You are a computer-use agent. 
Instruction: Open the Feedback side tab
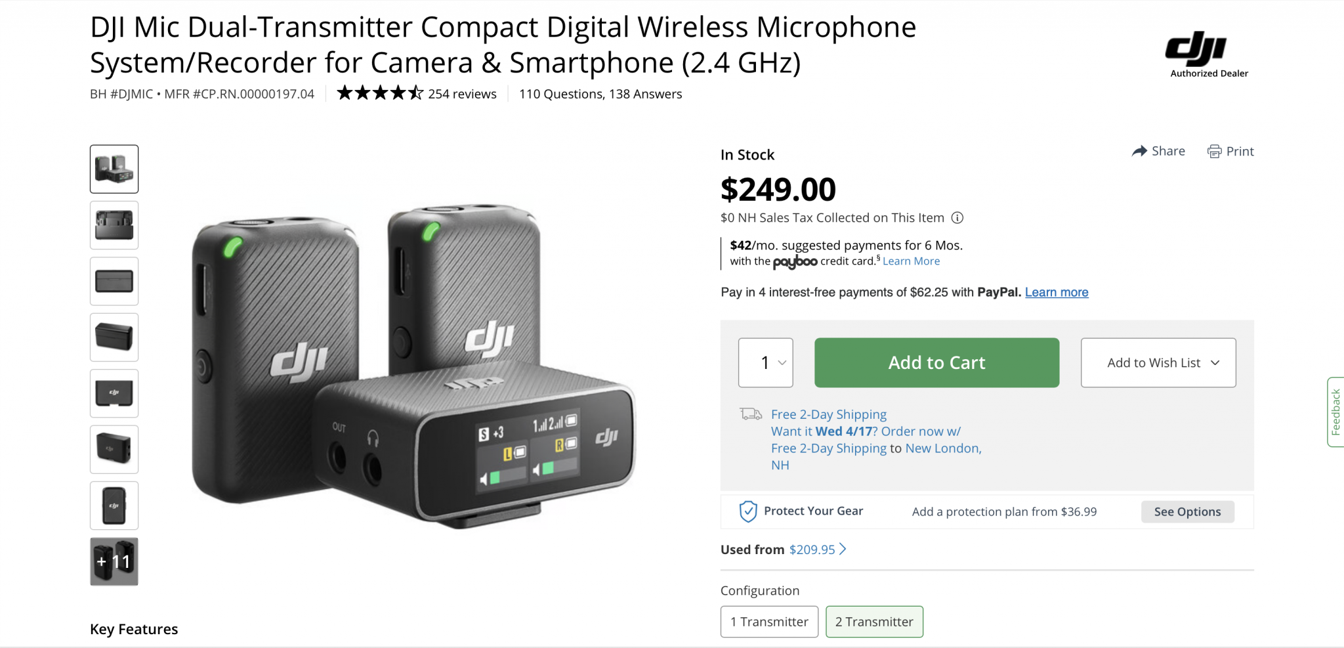[x=1335, y=412]
